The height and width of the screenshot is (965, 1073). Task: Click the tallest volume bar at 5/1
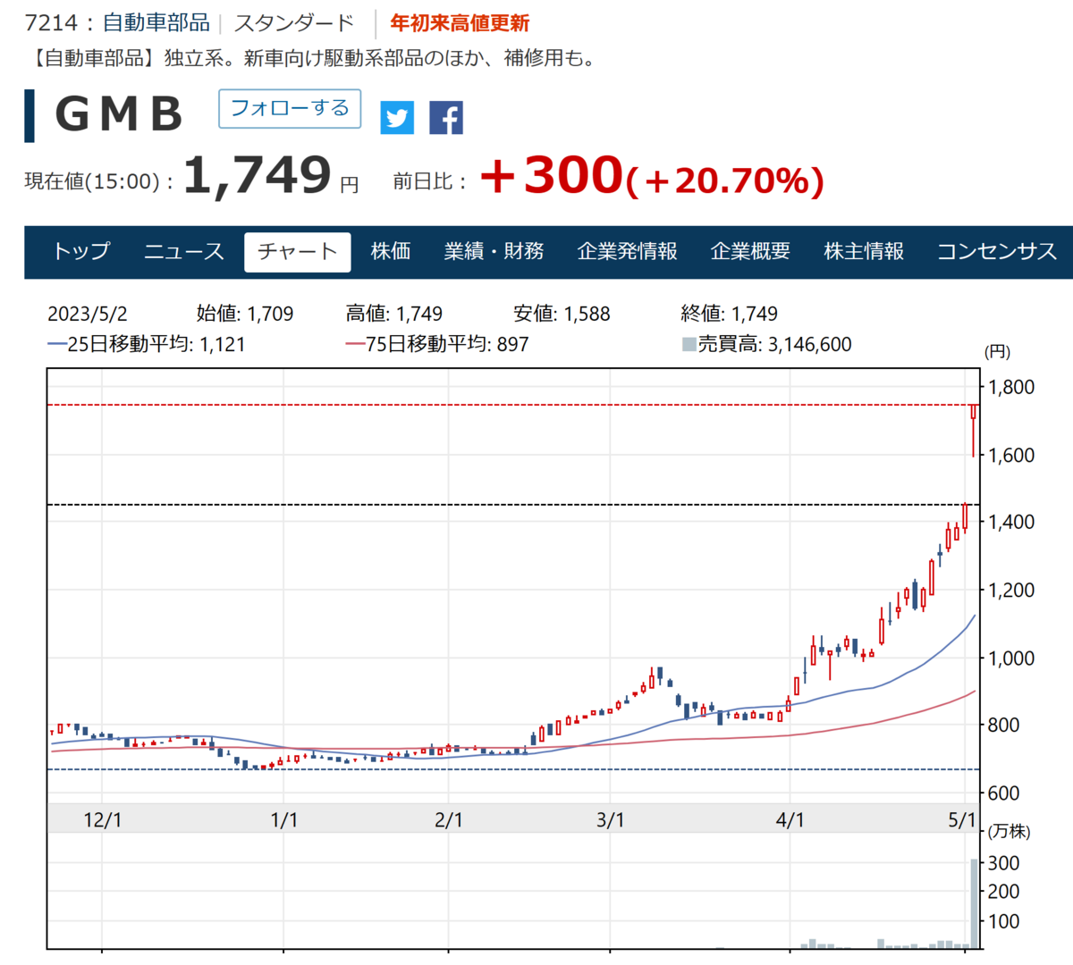(975, 902)
